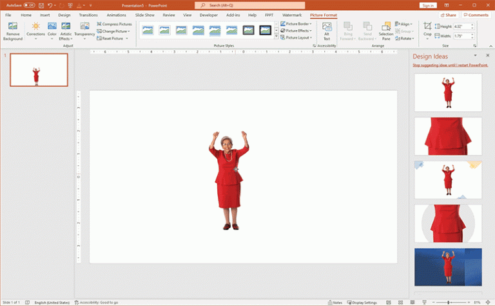The height and width of the screenshot is (306, 495).
Task: Open the Align dropdown
Action: (x=403, y=24)
